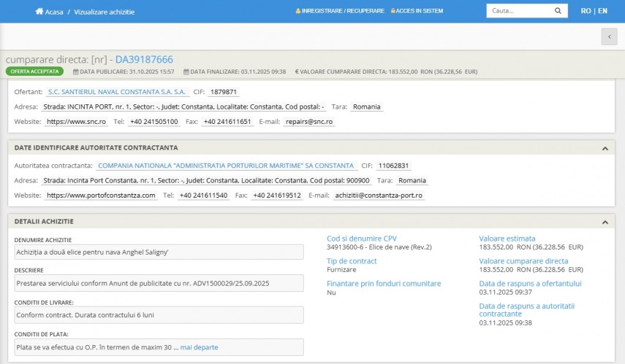Collapse the Detalii achizitie section

[x=605, y=221]
